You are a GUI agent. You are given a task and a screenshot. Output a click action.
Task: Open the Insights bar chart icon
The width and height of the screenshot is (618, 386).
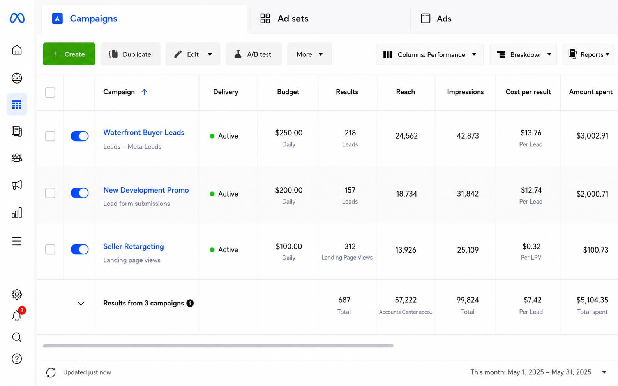point(17,212)
